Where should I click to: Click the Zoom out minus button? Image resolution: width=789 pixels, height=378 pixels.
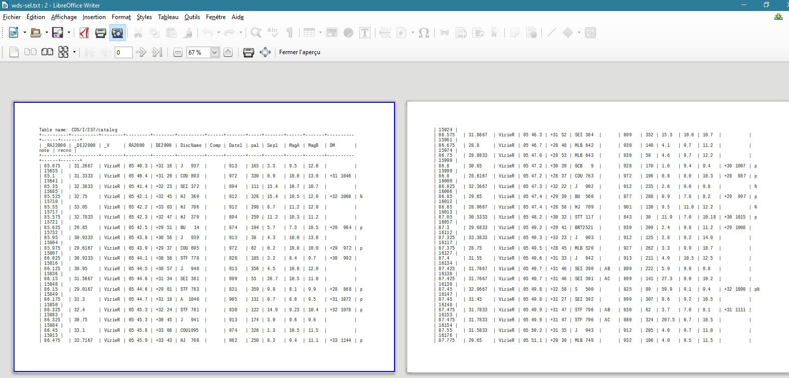click(x=177, y=52)
